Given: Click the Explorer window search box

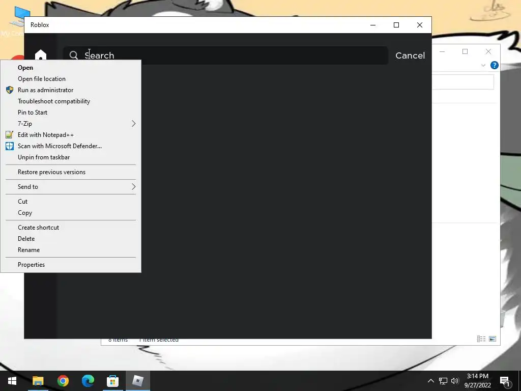Looking at the screenshot, I should coord(463,82).
